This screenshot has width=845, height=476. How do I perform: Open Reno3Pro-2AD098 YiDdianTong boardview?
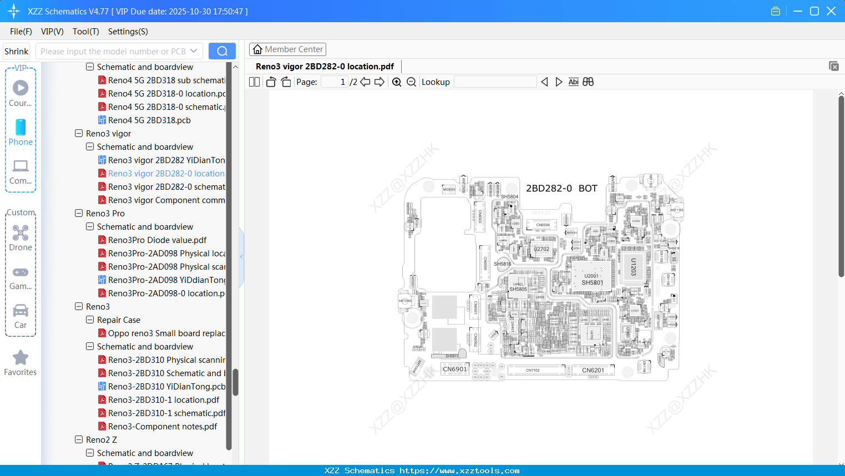click(161, 280)
